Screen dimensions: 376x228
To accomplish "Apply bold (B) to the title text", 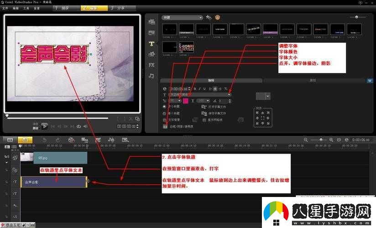I will click(195, 89).
